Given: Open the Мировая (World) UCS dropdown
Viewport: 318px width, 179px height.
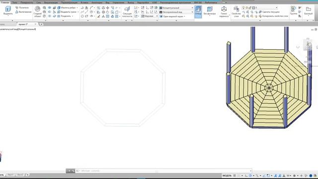Looking at the screenshot, I should coord(149,16).
